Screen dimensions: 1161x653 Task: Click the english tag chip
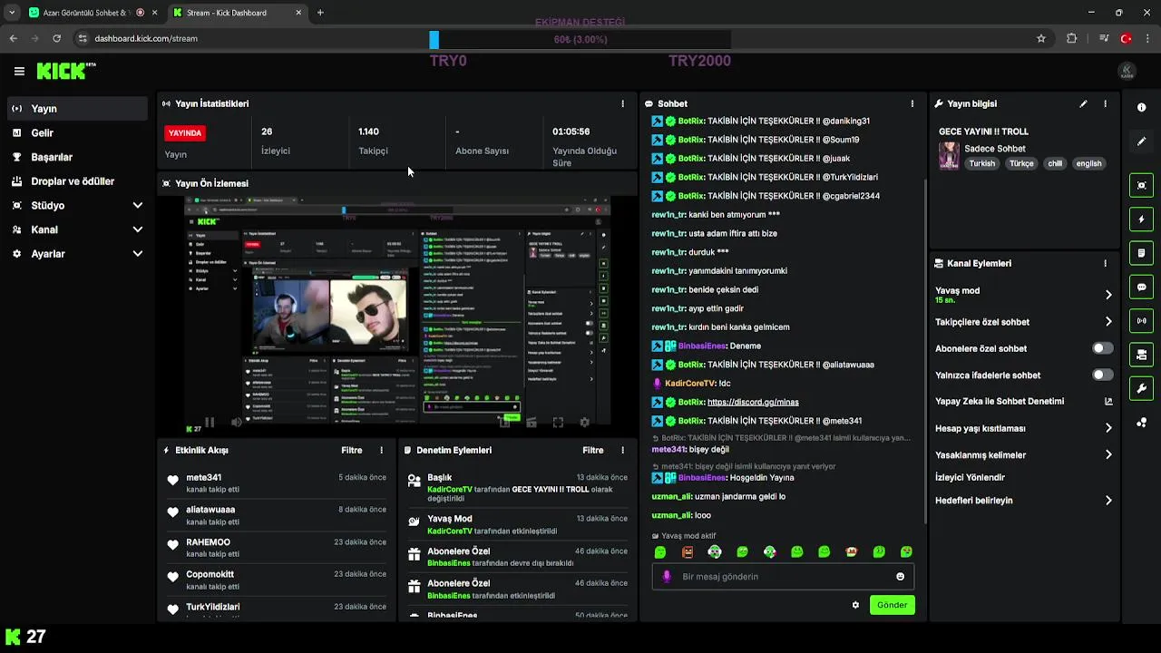tap(1088, 163)
